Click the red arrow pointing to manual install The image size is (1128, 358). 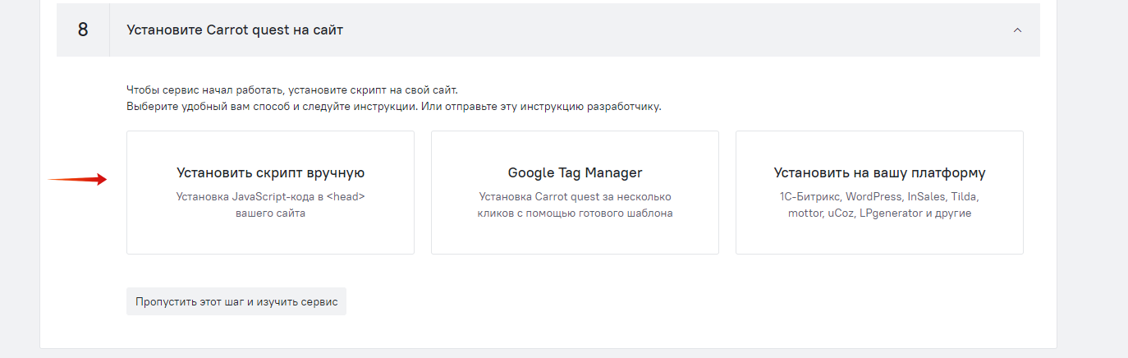tap(78, 179)
